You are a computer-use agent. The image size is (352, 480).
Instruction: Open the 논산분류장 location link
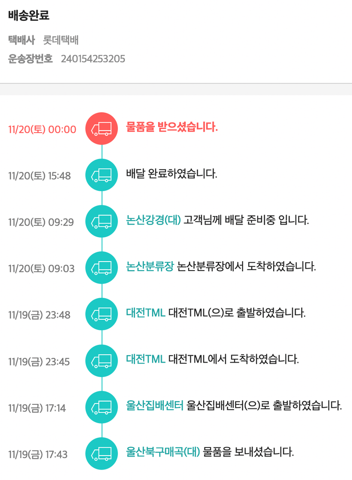coord(150,266)
